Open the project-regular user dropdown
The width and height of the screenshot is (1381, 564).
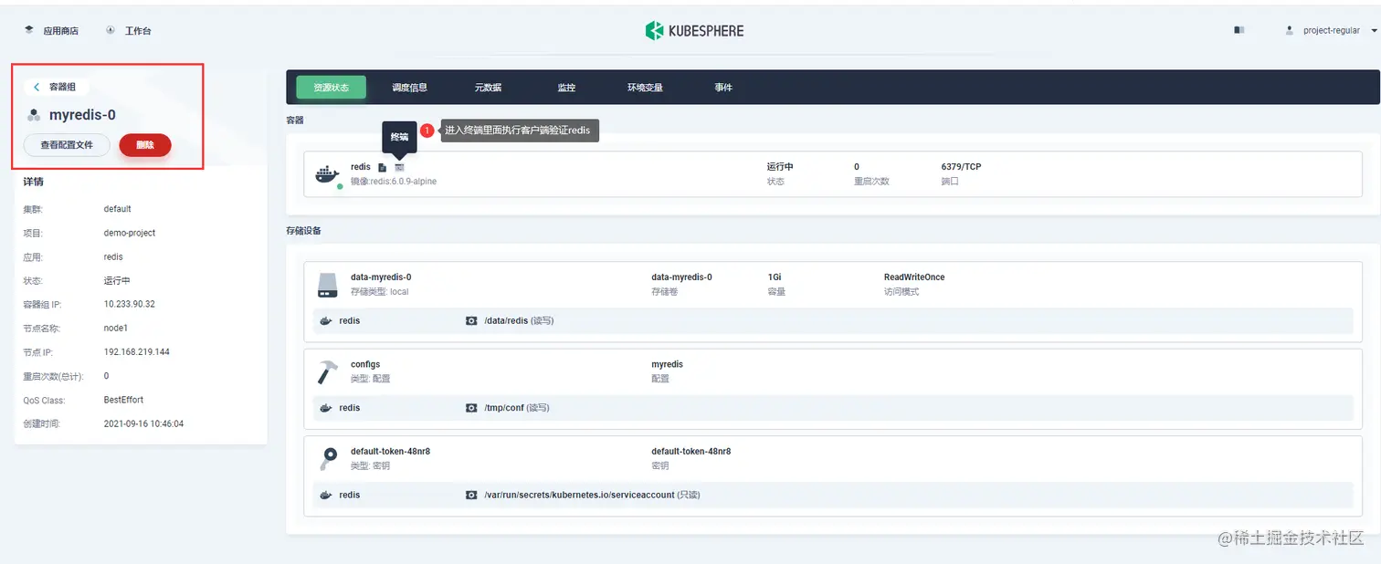1374,31
